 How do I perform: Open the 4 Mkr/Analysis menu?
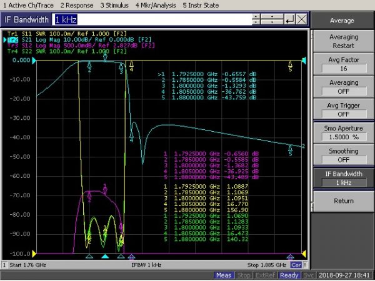156,5
